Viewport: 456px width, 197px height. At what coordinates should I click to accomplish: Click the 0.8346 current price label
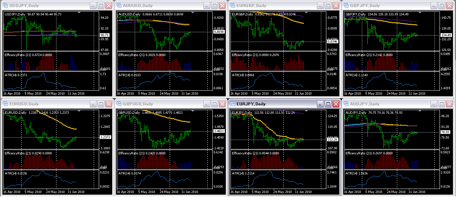[332, 41]
